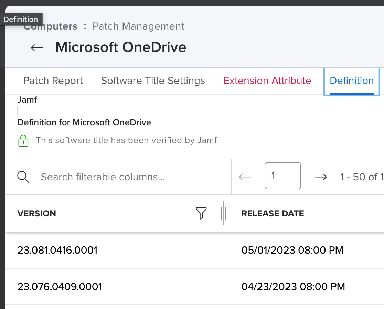Go back using the left arrow beside Microsoft OneDrive
The height and width of the screenshot is (309, 384).
click(37, 47)
